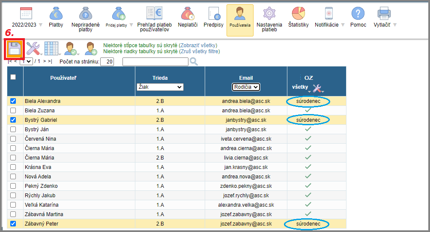
Task: Click the Zábavná Martina name cell
Action: click(x=44, y=214)
